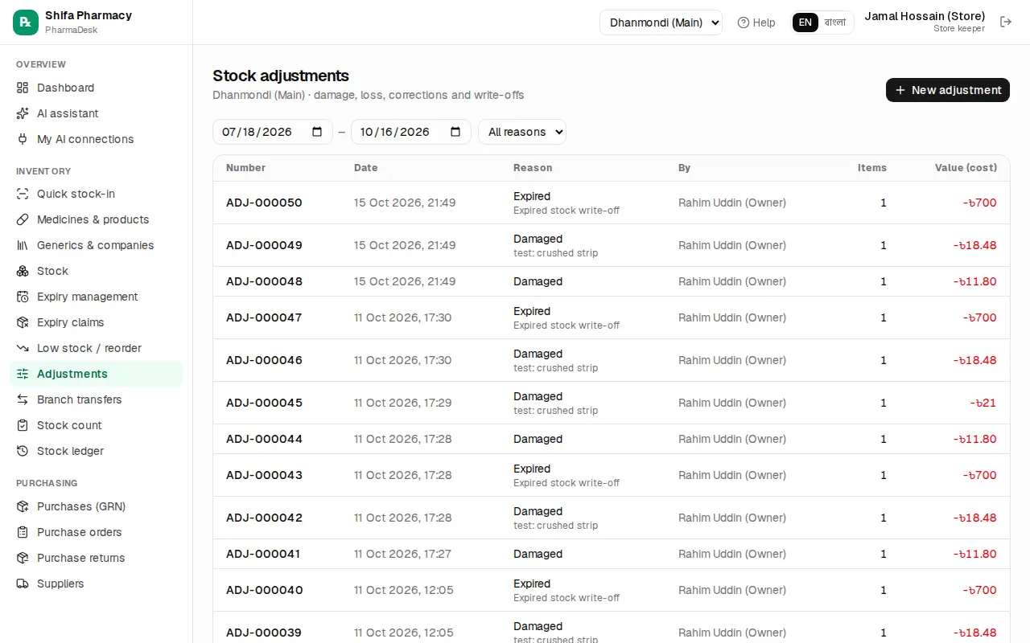Click the Shifa Pharmacy Rx logo icon
The image size is (1030, 643).
click(x=26, y=23)
